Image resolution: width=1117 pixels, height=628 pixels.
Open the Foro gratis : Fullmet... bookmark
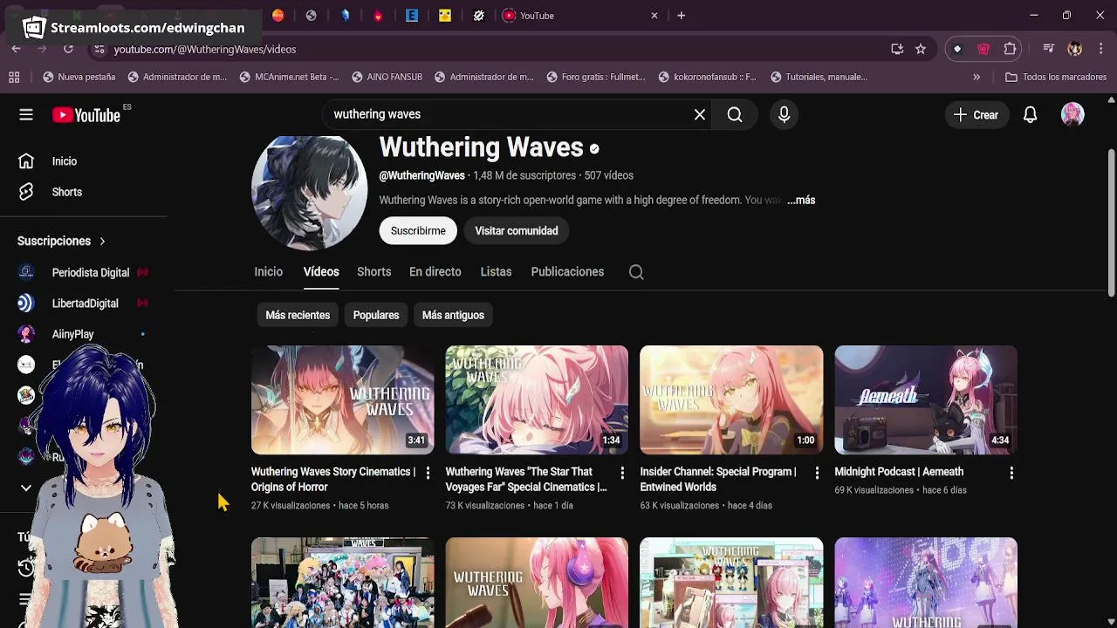(x=595, y=77)
